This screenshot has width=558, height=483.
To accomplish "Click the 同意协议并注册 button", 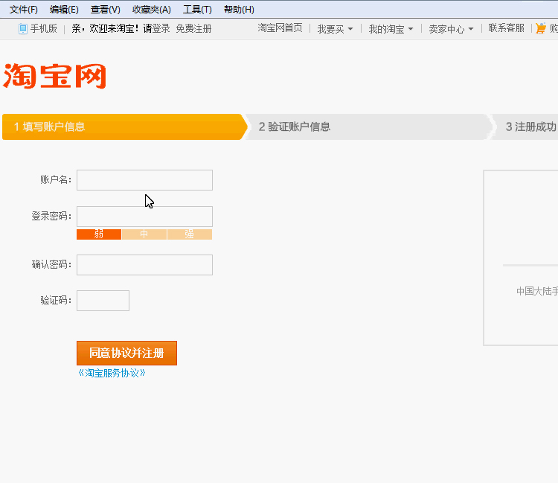I will (126, 353).
